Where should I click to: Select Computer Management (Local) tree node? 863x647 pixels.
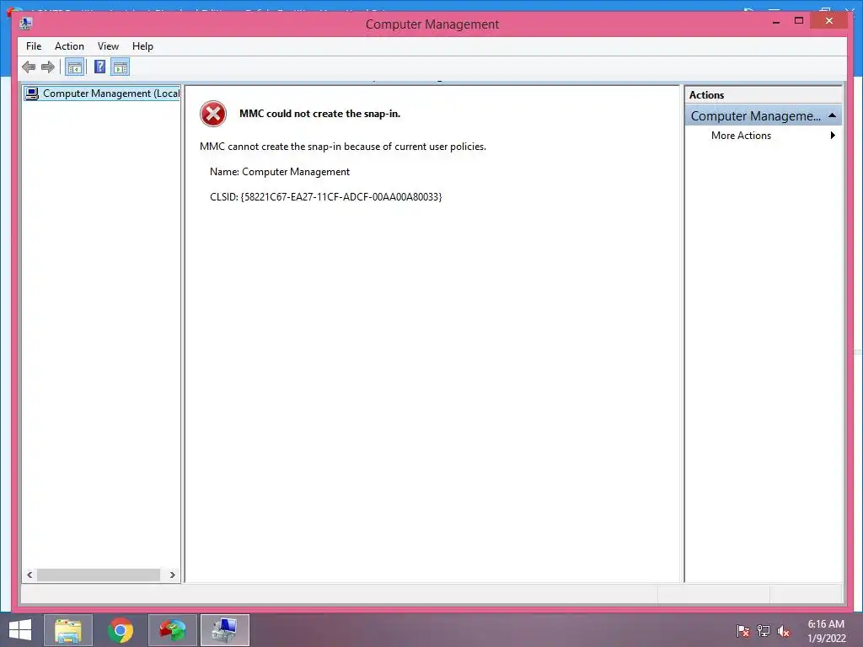pyautogui.click(x=102, y=94)
